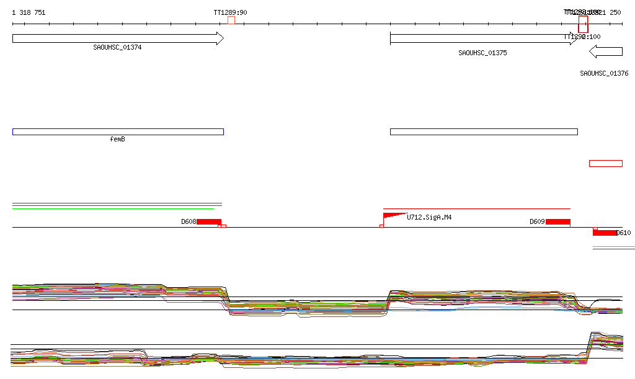Select the red outlined box under SAOUHSC_01376
Image resolution: width=635 pixels, height=379 pixels.
coord(606,164)
